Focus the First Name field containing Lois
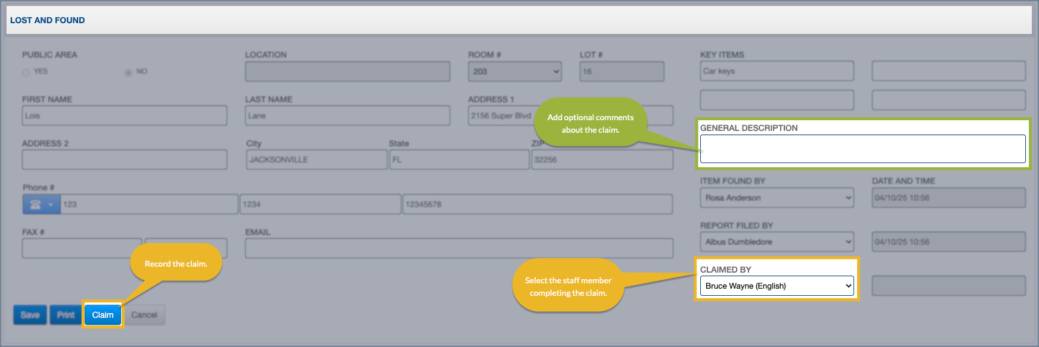The width and height of the screenshot is (1039, 347). (124, 115)
